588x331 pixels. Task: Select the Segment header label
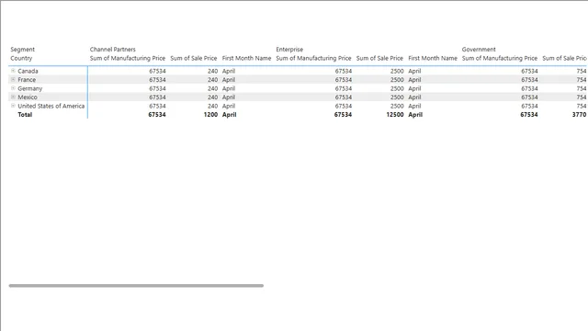click(x=22, y=49)
